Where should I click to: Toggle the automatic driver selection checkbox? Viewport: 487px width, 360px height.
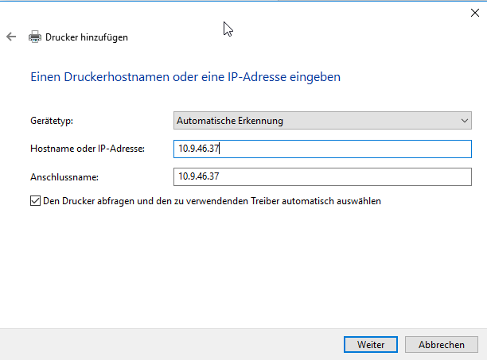click(34, 201)
